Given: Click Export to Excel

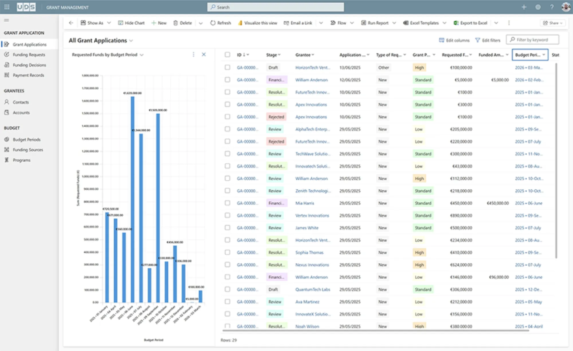Looking at the screenshot, I should pos(470,23).
